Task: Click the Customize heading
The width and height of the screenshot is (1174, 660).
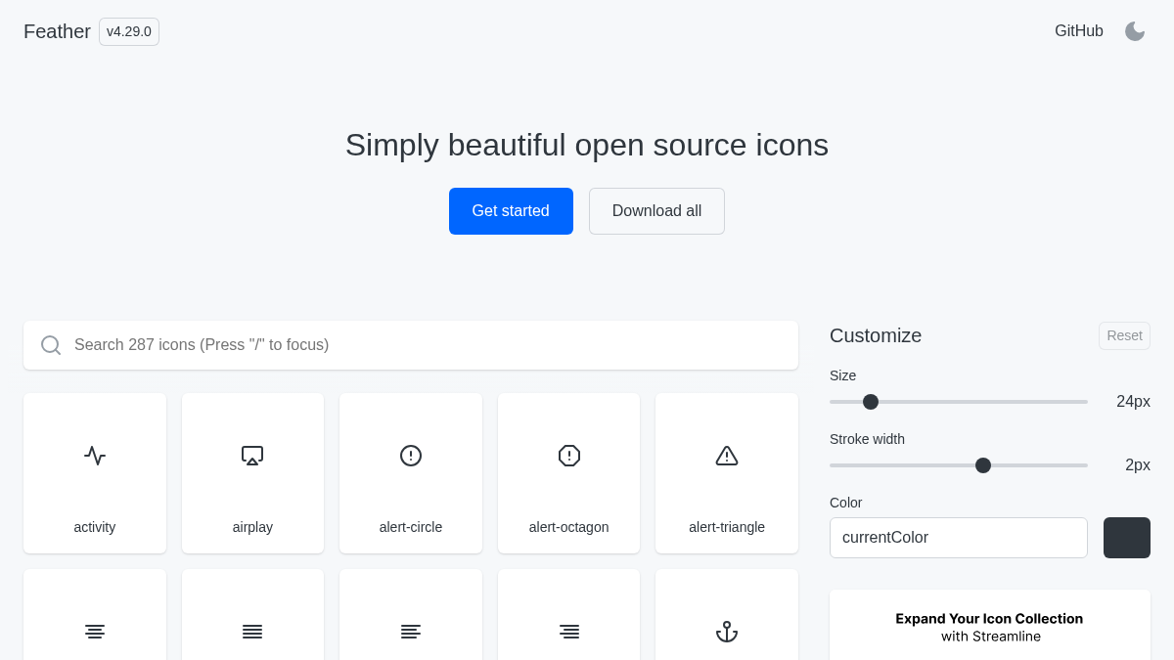Action: tap(876, 335)
